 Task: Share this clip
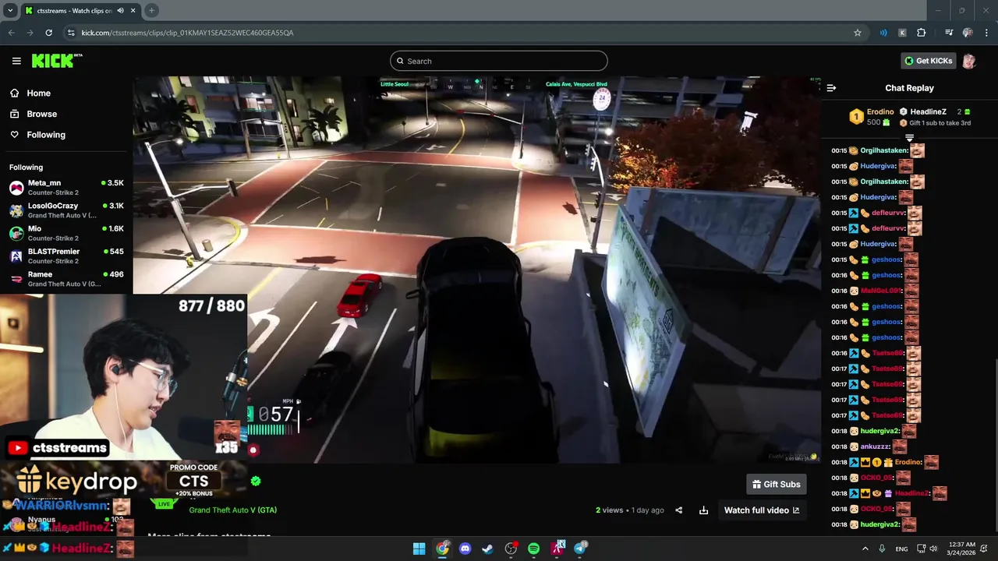(678, 510)
